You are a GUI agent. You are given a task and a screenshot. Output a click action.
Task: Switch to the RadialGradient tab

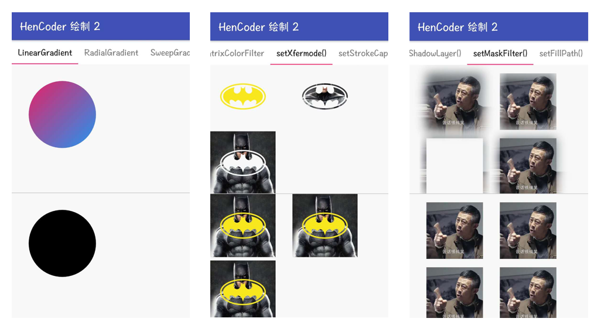[111, 53]
